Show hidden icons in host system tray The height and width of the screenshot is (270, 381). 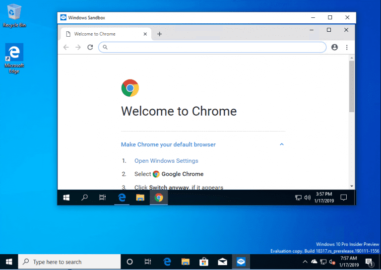(x=305, y=262)
